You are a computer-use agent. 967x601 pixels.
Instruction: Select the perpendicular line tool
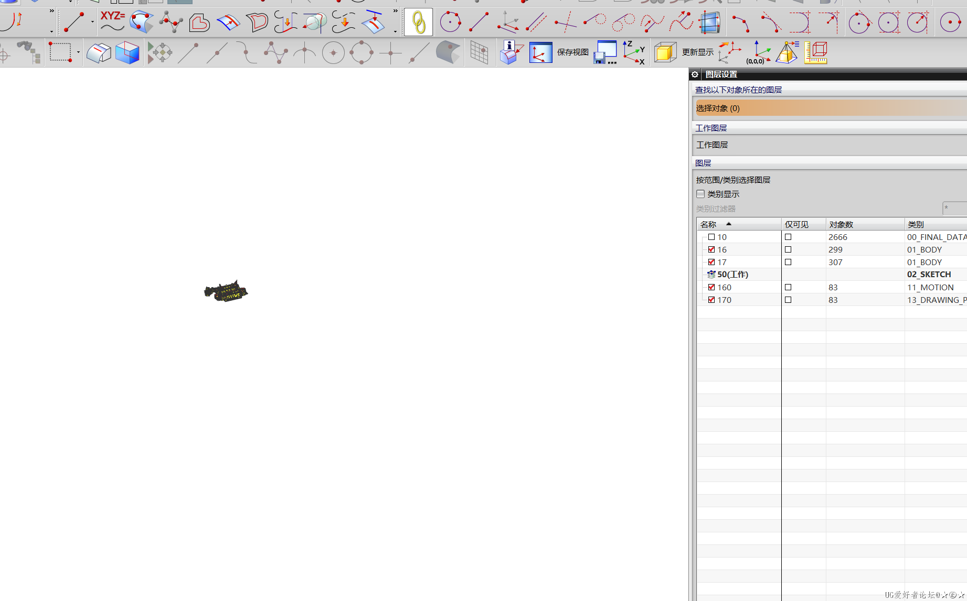[x=565, y=22]
